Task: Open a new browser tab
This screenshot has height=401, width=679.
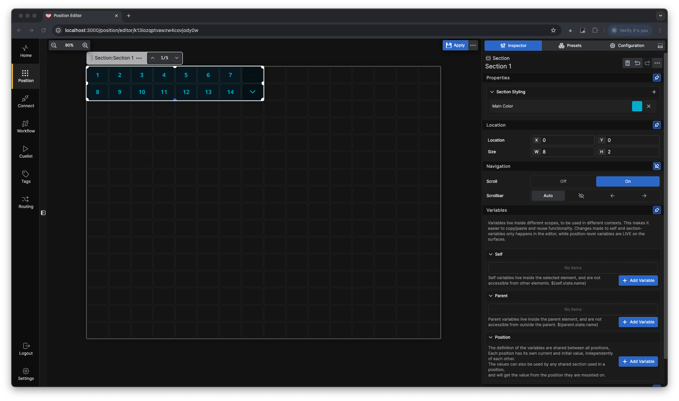Action: [128, 16]
